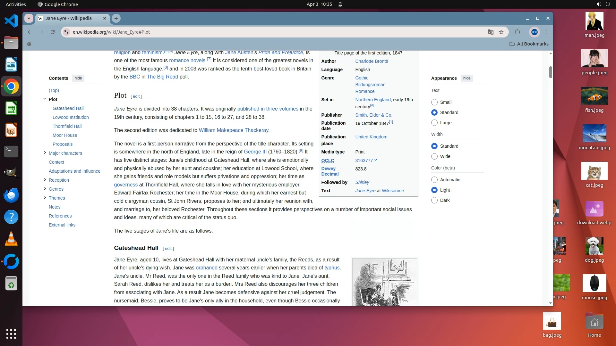Click the page vertical scrollbar thumb

(x=551, y=72)
